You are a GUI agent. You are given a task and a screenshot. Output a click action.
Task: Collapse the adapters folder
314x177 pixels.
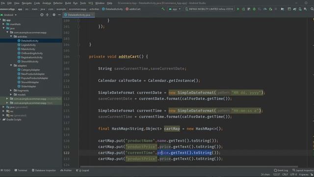(x=11, y=65)
